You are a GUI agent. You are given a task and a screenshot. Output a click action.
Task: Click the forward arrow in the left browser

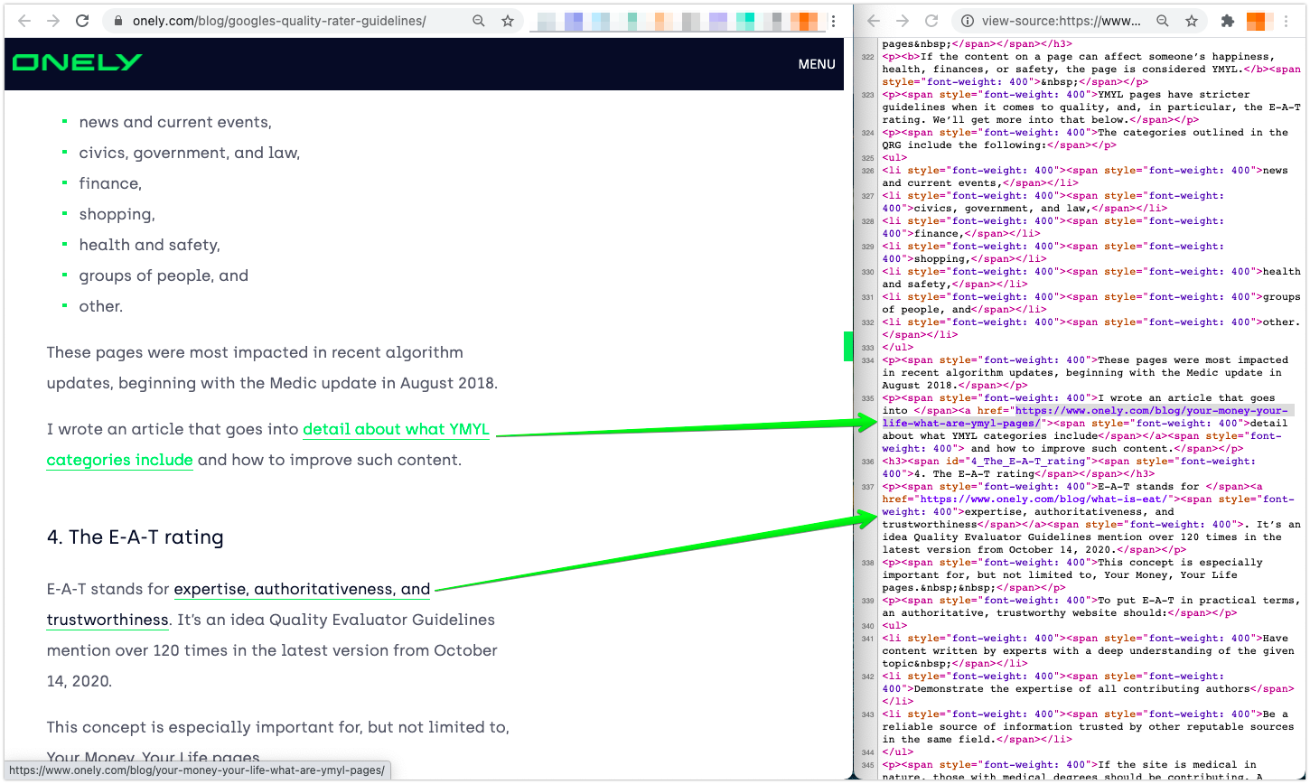(53, 20)
